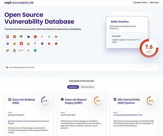This screenshot has height=136, width=163.
Task: Click 'How to fix?' text in sample card
Action: click(x=116, y=36)
